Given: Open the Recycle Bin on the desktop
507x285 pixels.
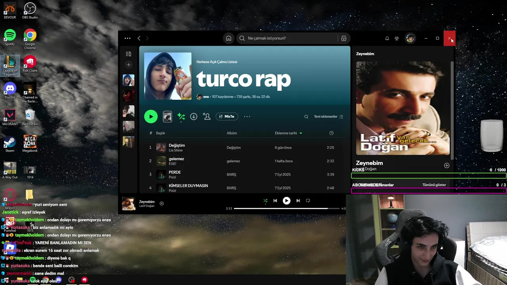Looking at the screenshot, I should click(30, 118).
